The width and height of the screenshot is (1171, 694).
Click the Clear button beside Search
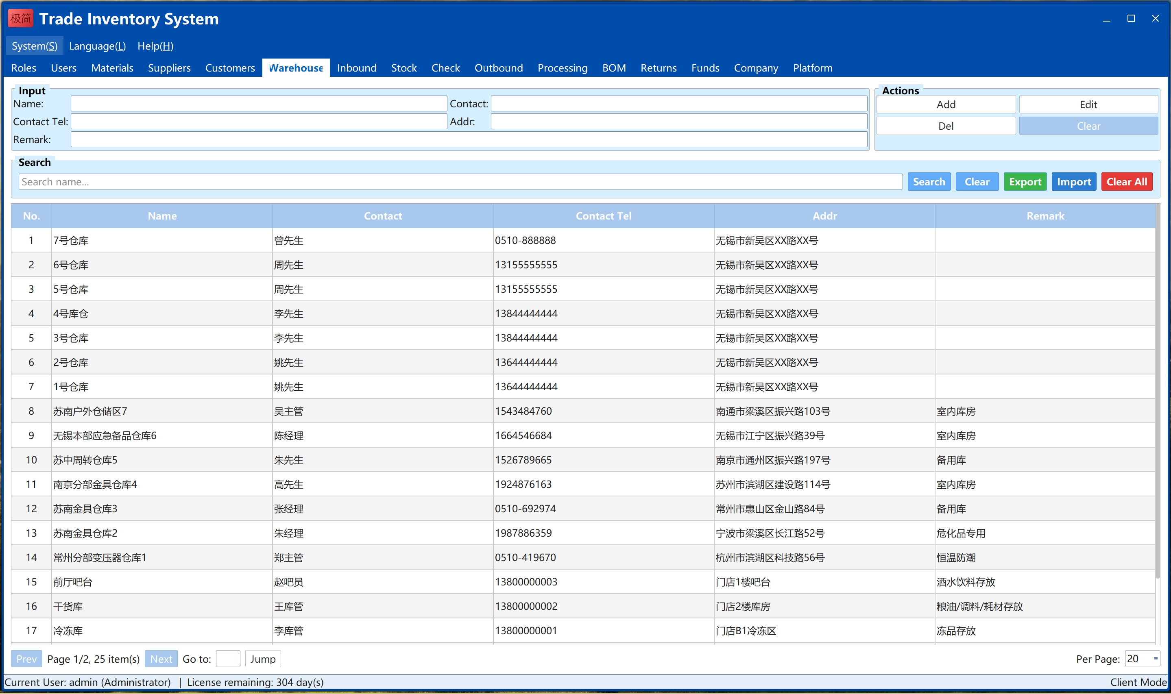coord(977,181)
